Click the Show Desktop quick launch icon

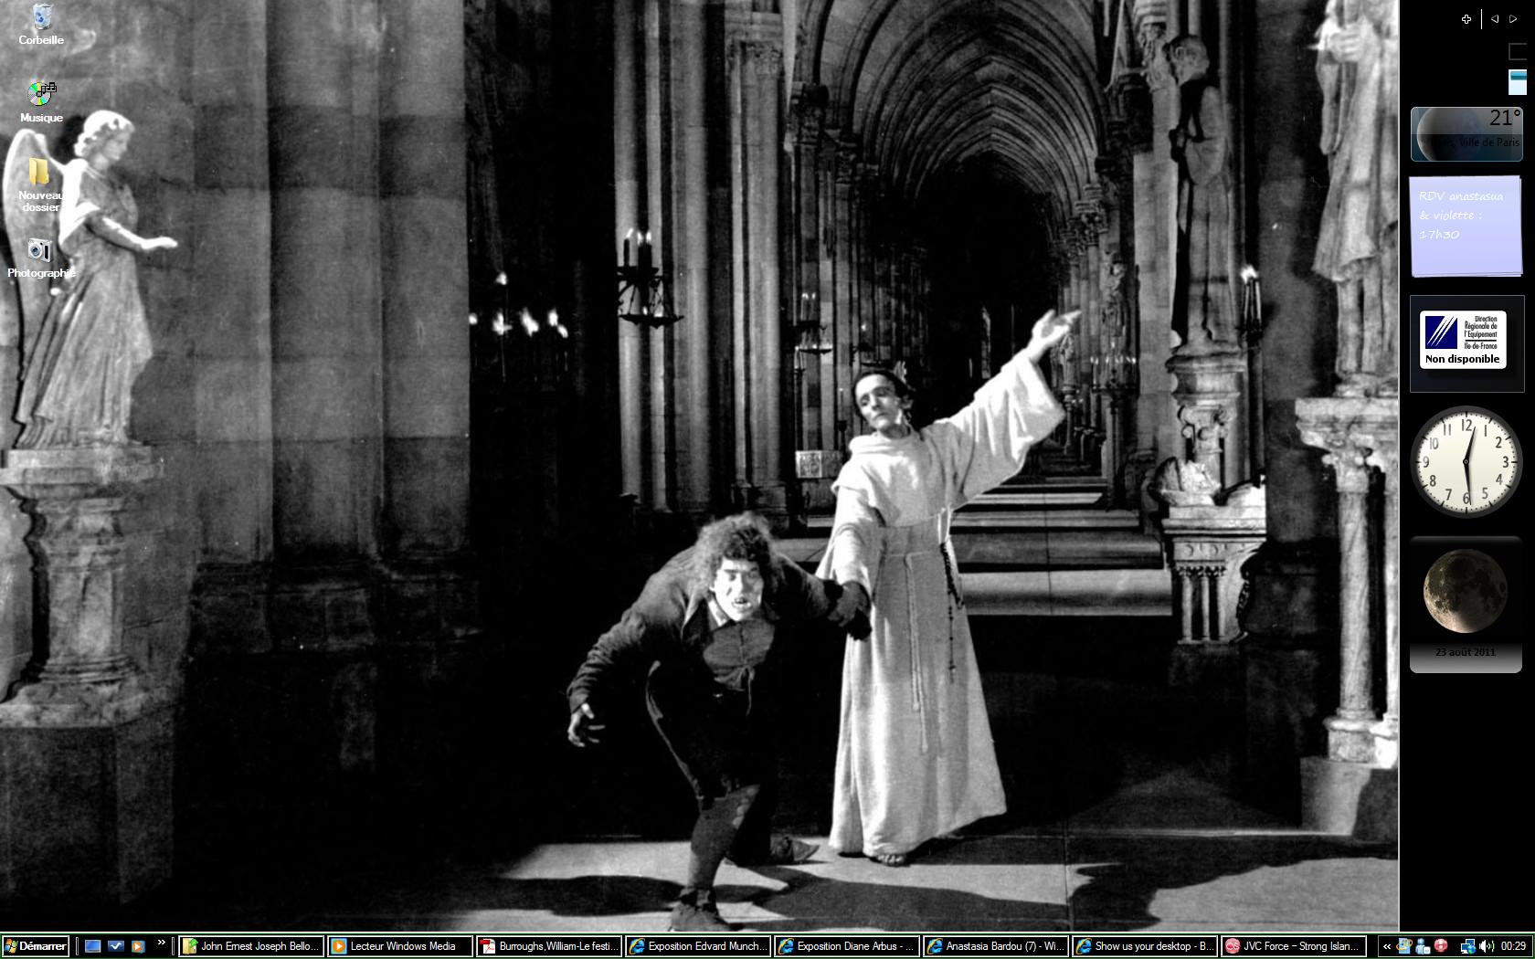pyautogui.click(x=92, y=946)
